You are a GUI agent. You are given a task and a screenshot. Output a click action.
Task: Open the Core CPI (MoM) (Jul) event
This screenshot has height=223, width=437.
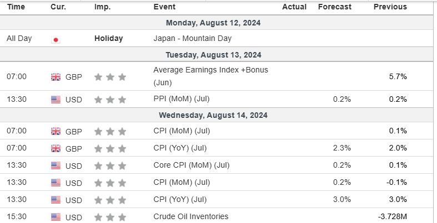coord(191,165)
